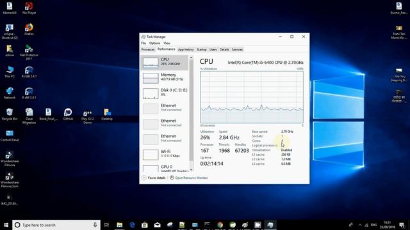Click the Type here to search box
410x230 pixels.
pyautogui.click(x=56, y=225)
